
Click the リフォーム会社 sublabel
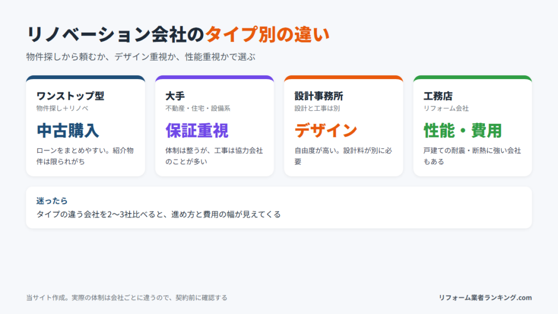pos(446,108)
